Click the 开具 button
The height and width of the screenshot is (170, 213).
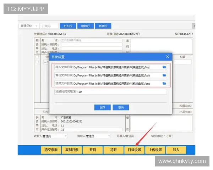click(93, 150)
